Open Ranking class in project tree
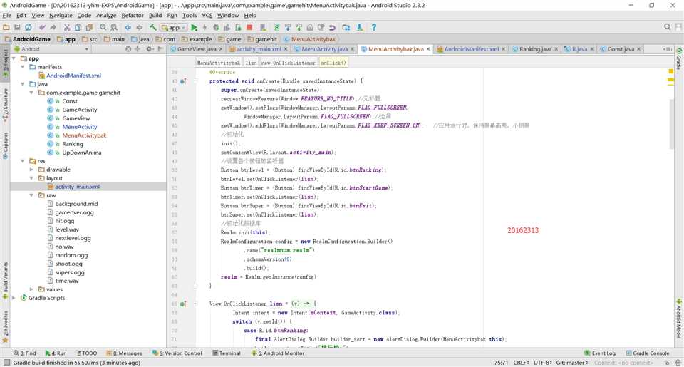684x367 pixels. tap(72, 144)
